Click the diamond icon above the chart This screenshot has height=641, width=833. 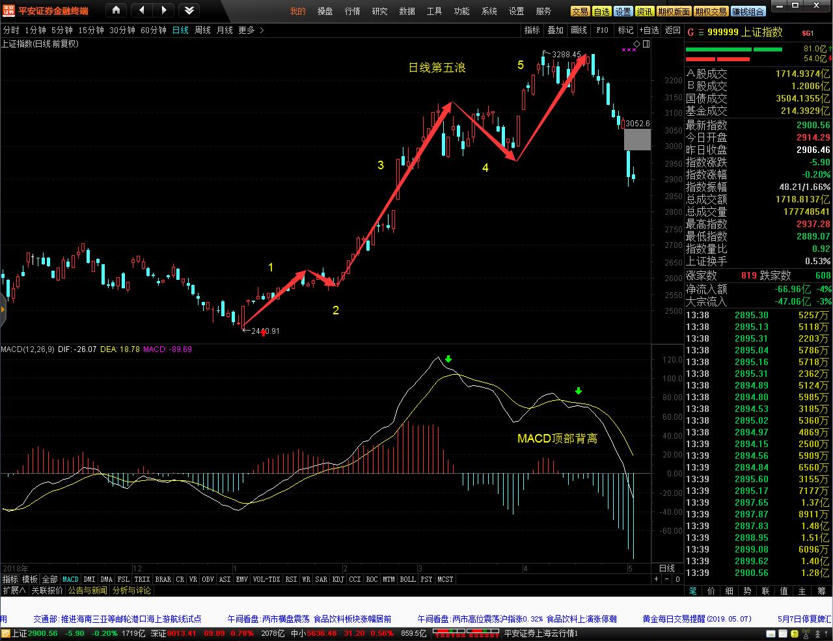point(636,44)
